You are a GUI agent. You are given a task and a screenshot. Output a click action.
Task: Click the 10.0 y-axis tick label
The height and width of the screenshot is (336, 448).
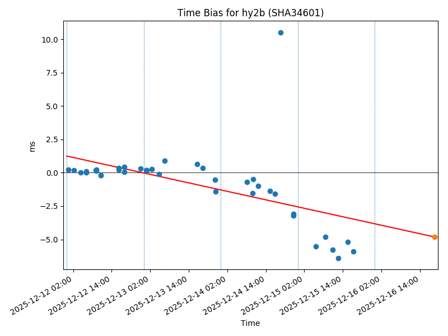click(x=49, y=40)
